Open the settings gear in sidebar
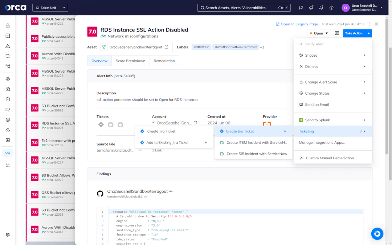 [8, 235]
